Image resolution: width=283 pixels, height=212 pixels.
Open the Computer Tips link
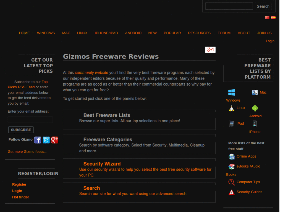[248, 182]
